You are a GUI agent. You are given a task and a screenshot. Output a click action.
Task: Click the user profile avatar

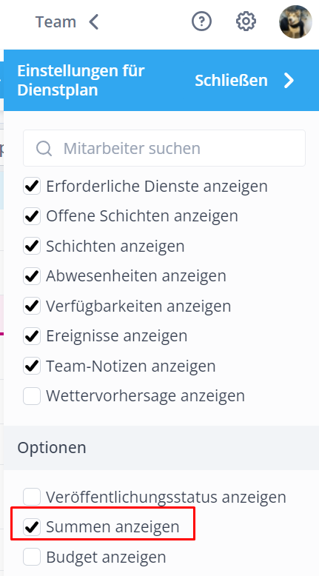coord(296,21)
